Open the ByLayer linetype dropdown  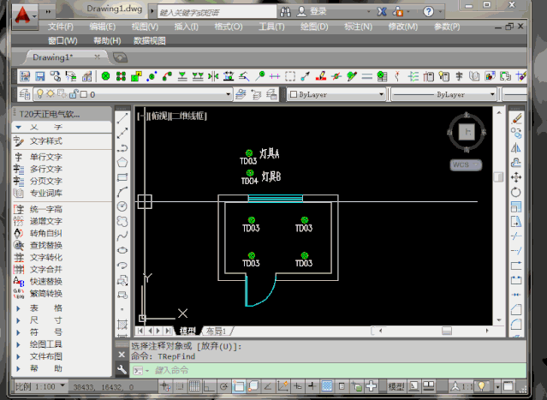tap(492, 94)
